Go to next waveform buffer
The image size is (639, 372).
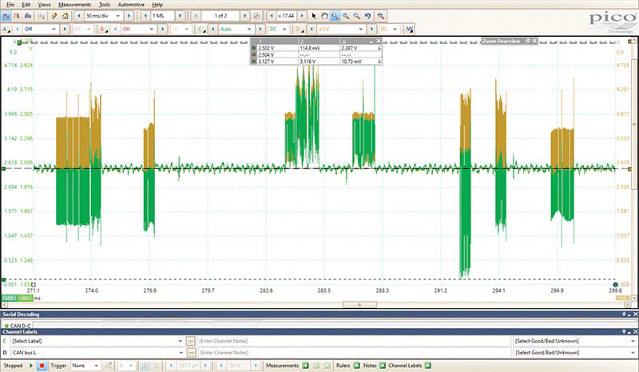[x=245, y=16]
